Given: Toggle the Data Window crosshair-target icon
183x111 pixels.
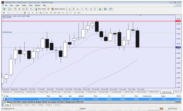Looking at the screenshot, I should click(x=19, y=9).
